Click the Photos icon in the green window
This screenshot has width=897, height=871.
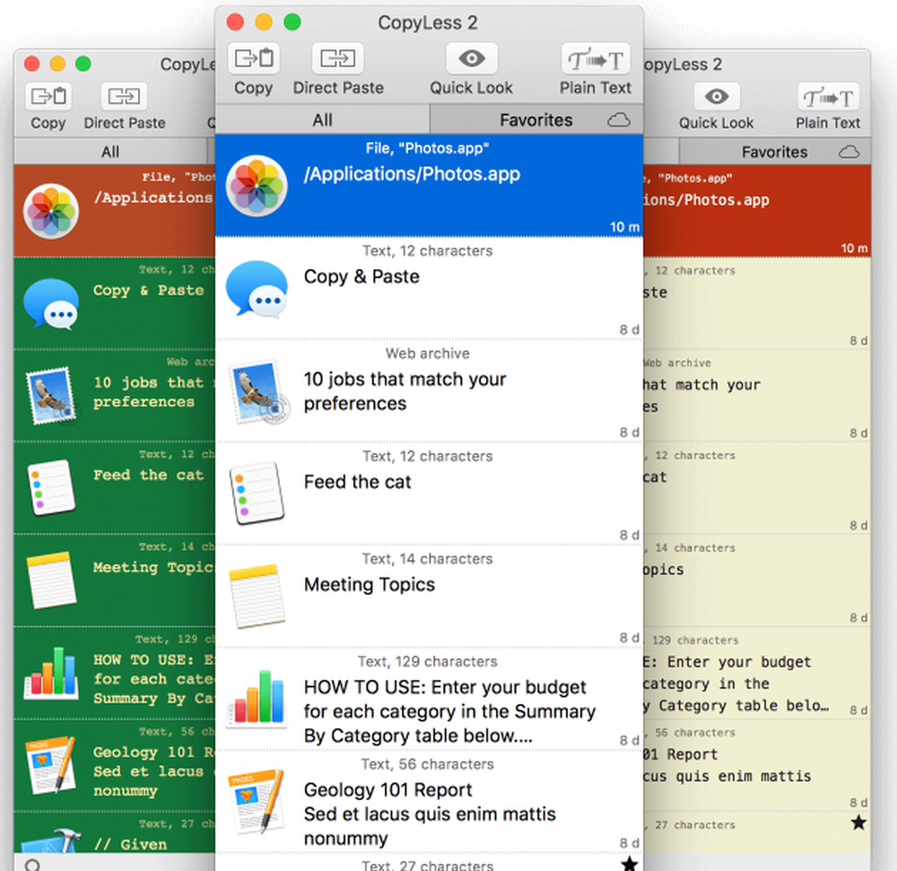click(x=51, y=211)
